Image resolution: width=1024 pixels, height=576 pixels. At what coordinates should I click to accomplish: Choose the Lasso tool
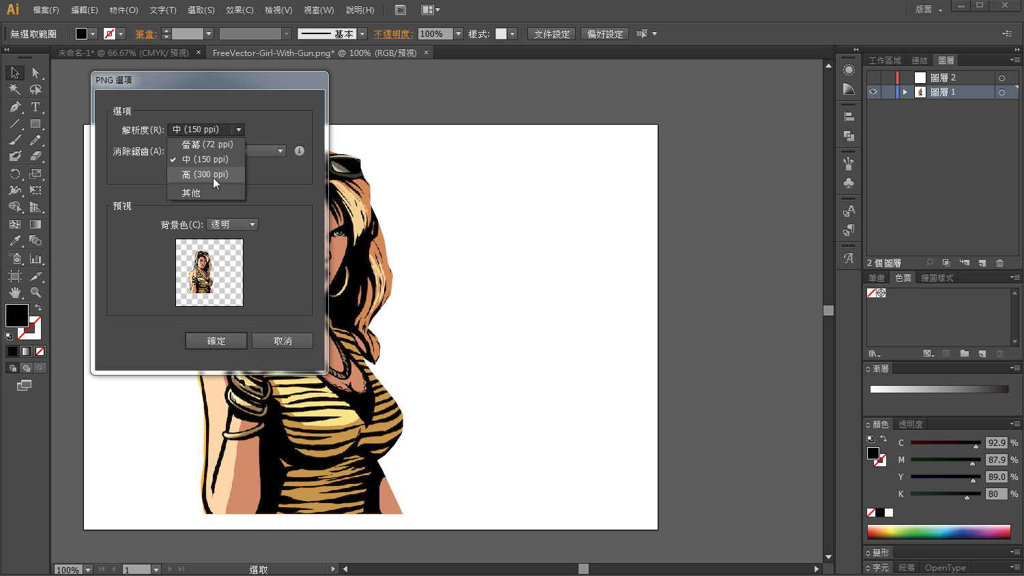coord(35,90)
